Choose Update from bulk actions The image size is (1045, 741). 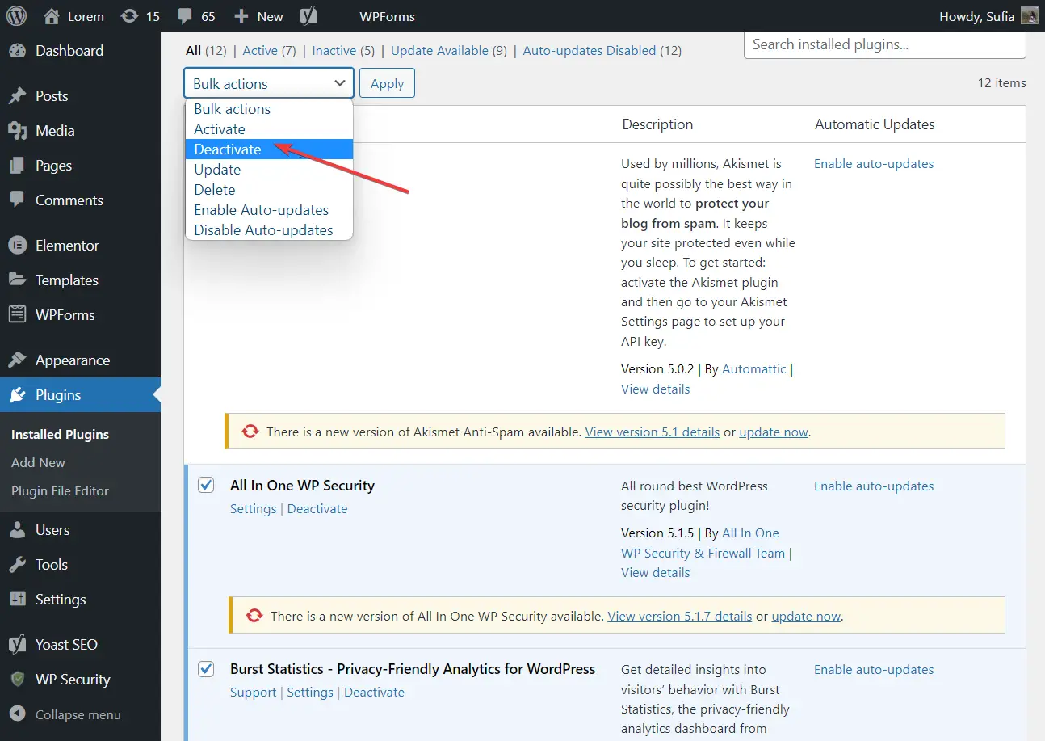coord(270,169)
